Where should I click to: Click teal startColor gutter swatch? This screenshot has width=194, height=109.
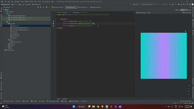point(53,21)
